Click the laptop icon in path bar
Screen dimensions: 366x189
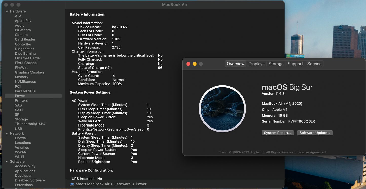(72, 184)
